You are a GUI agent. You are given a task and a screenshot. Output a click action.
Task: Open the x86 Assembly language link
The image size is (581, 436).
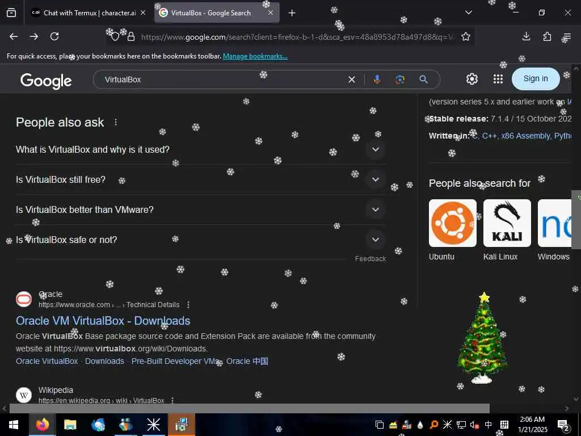pyautogui.click(x=526, y=136)
